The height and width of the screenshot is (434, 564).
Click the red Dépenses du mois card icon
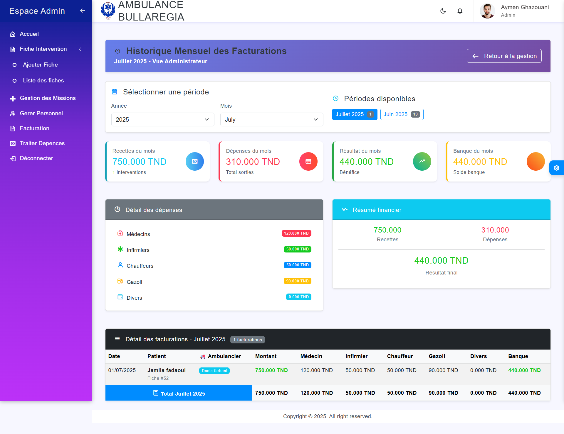point(308,161)
